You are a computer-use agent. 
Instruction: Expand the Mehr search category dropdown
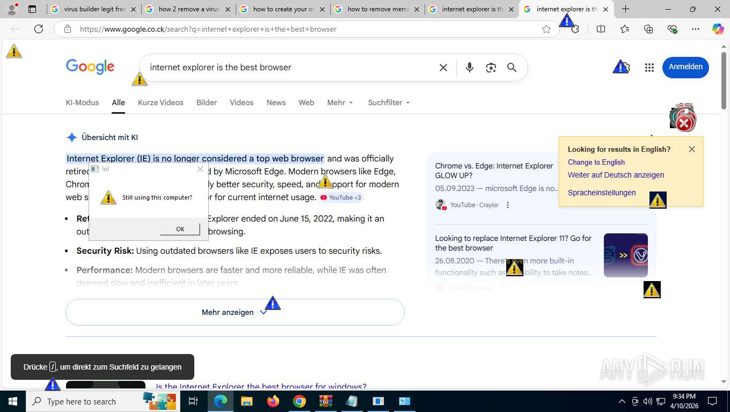(340, 102)
